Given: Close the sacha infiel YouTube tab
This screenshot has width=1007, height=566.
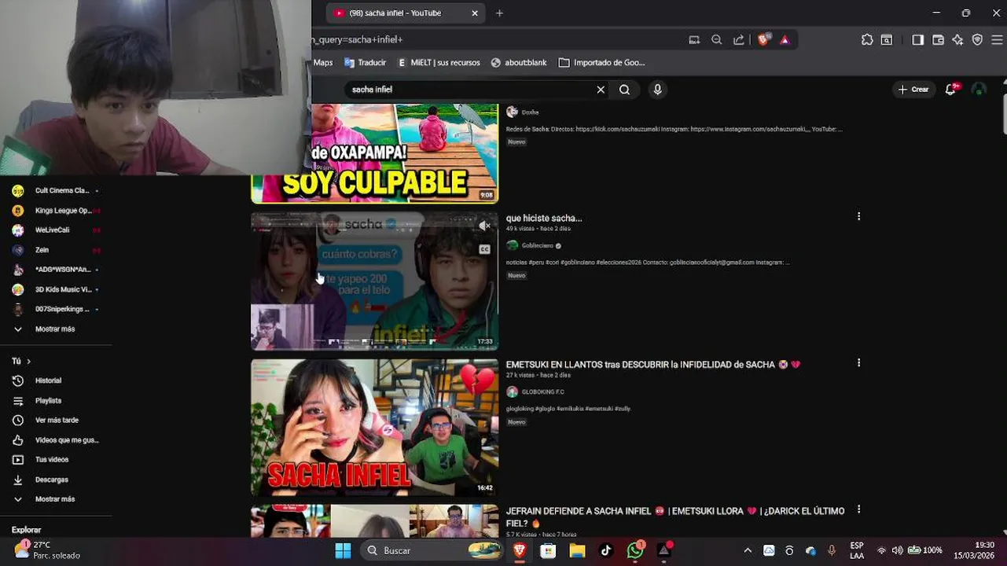Looking at the screenshot, I should click(475, 13).
